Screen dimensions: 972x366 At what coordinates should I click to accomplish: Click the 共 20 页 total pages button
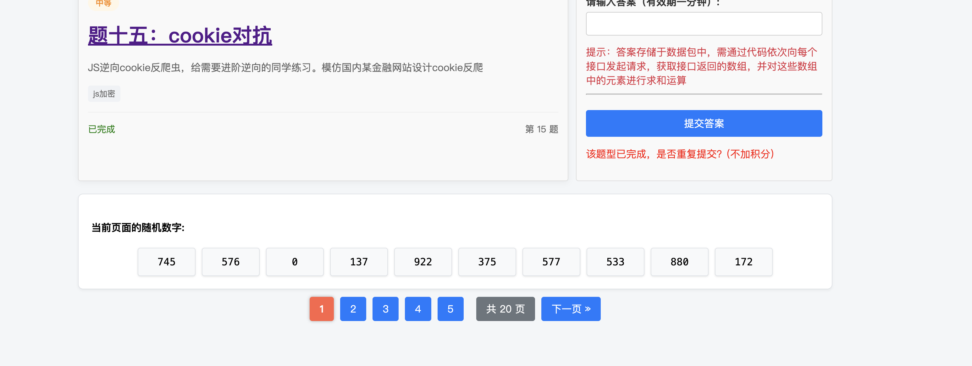(505, 309)
